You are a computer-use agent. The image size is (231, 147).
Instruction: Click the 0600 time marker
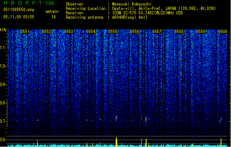pos(223,32)
